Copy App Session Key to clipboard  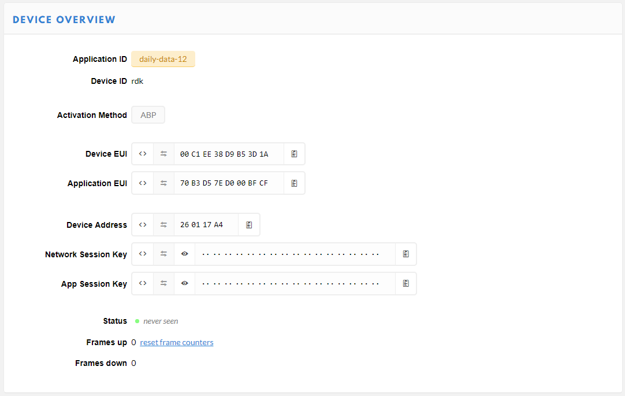click(405, 284)
